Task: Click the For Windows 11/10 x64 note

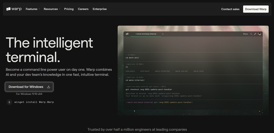Action: pos(29,94)
